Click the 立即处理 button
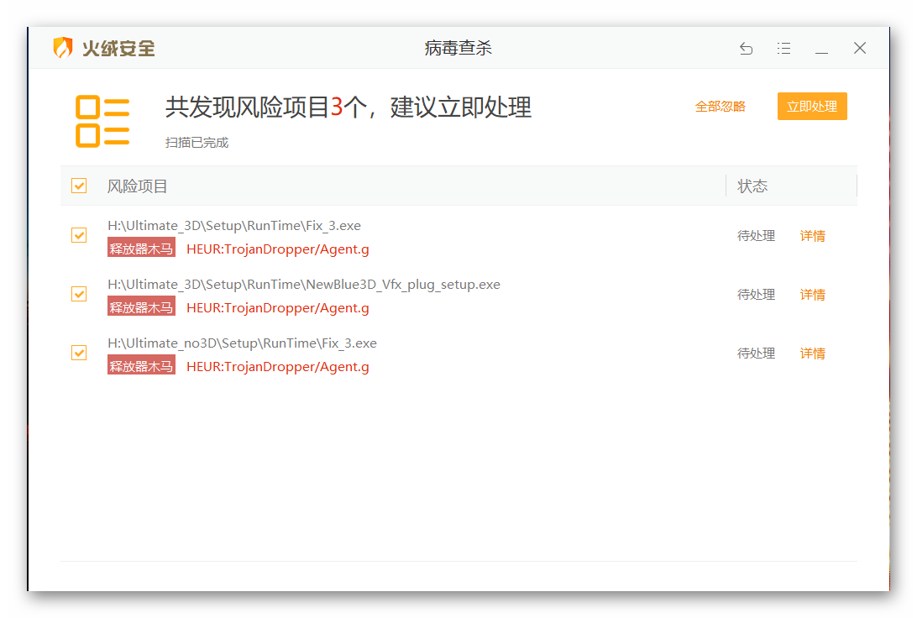Screen dimensions: 917x618 pyautogui.click(x=812, y=107)
